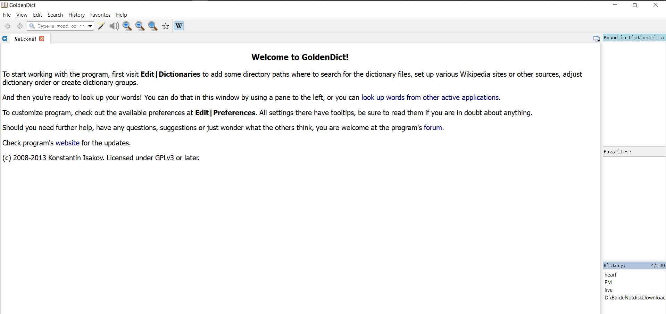This screenshot has height=314, width=666.
Task: Open the Search menu
Action: coord(55,15)
